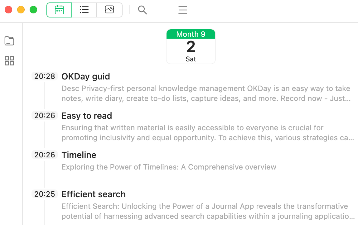
Task: Open the Timeline note title
Action: coord(79,155)
